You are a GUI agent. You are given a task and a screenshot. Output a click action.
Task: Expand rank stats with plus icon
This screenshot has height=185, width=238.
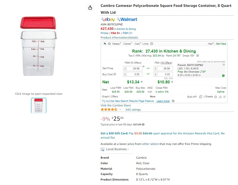click(198, 56)
